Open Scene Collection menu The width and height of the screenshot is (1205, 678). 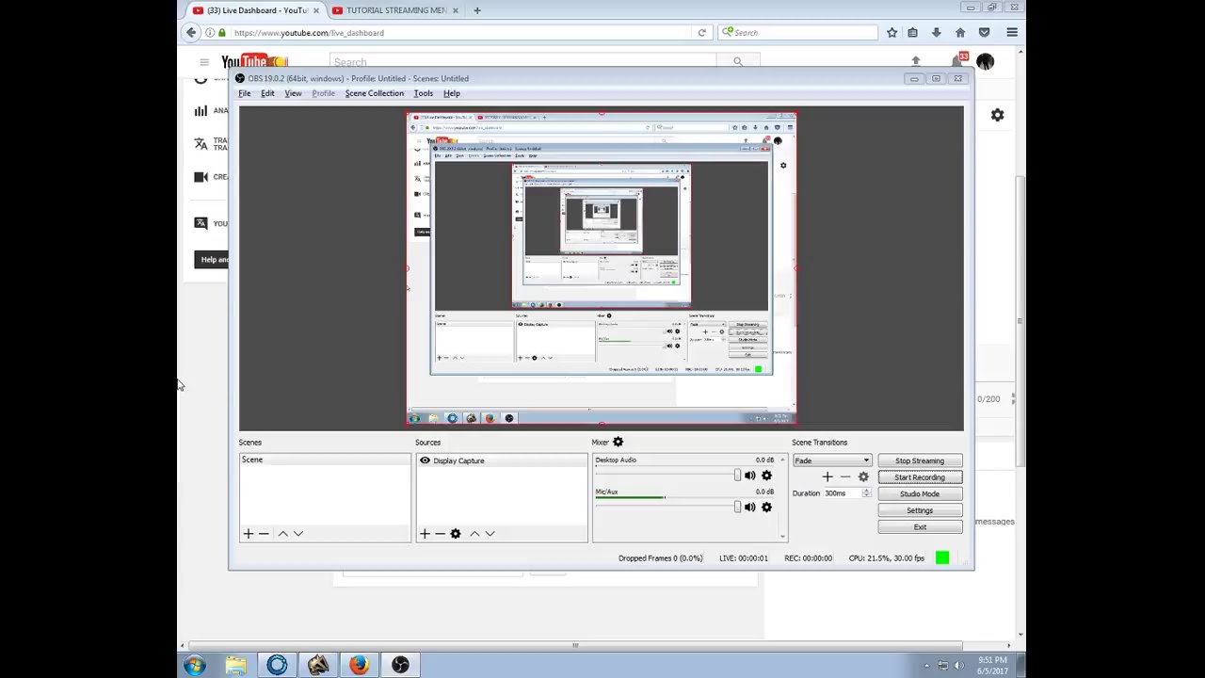click(x=374, y=93)
